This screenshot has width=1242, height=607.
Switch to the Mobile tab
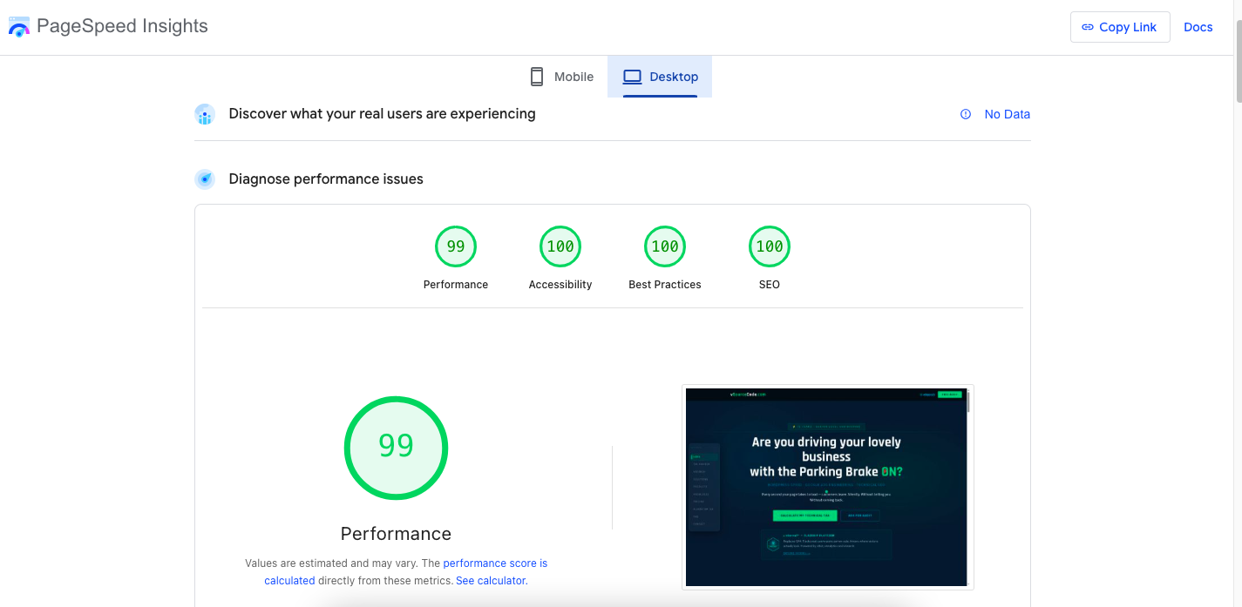pyautogui.click(x=562, y=77)
